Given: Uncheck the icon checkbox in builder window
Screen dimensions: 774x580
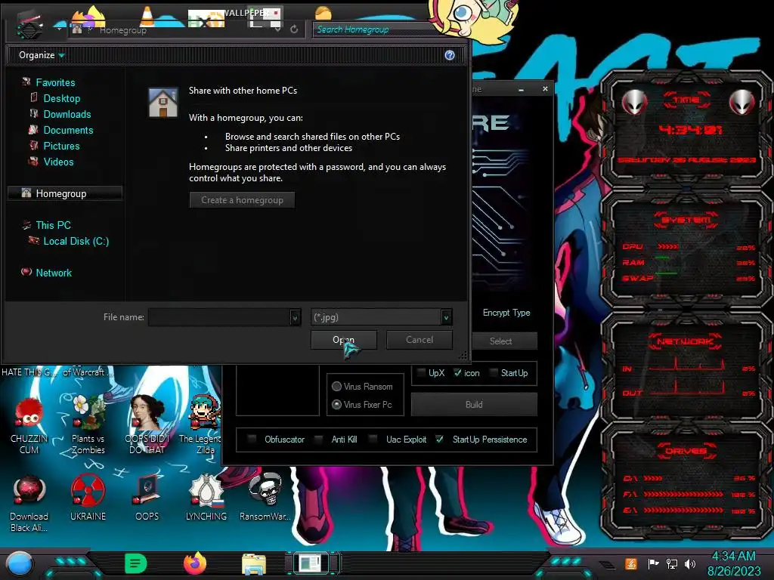Looking at the screenshot, I should (457, 373).
